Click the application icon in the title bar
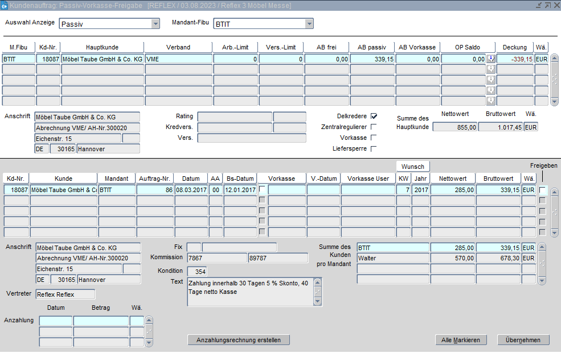The height and width of the screenshot is (353, 561). point(5,5)
